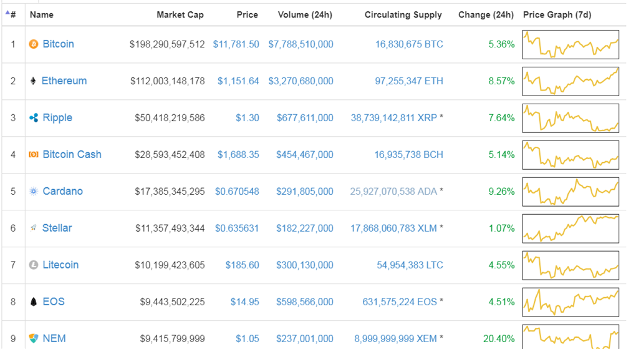Click NEM volume $237,001,000
This screenshot has height=349, width=631.
305,338
